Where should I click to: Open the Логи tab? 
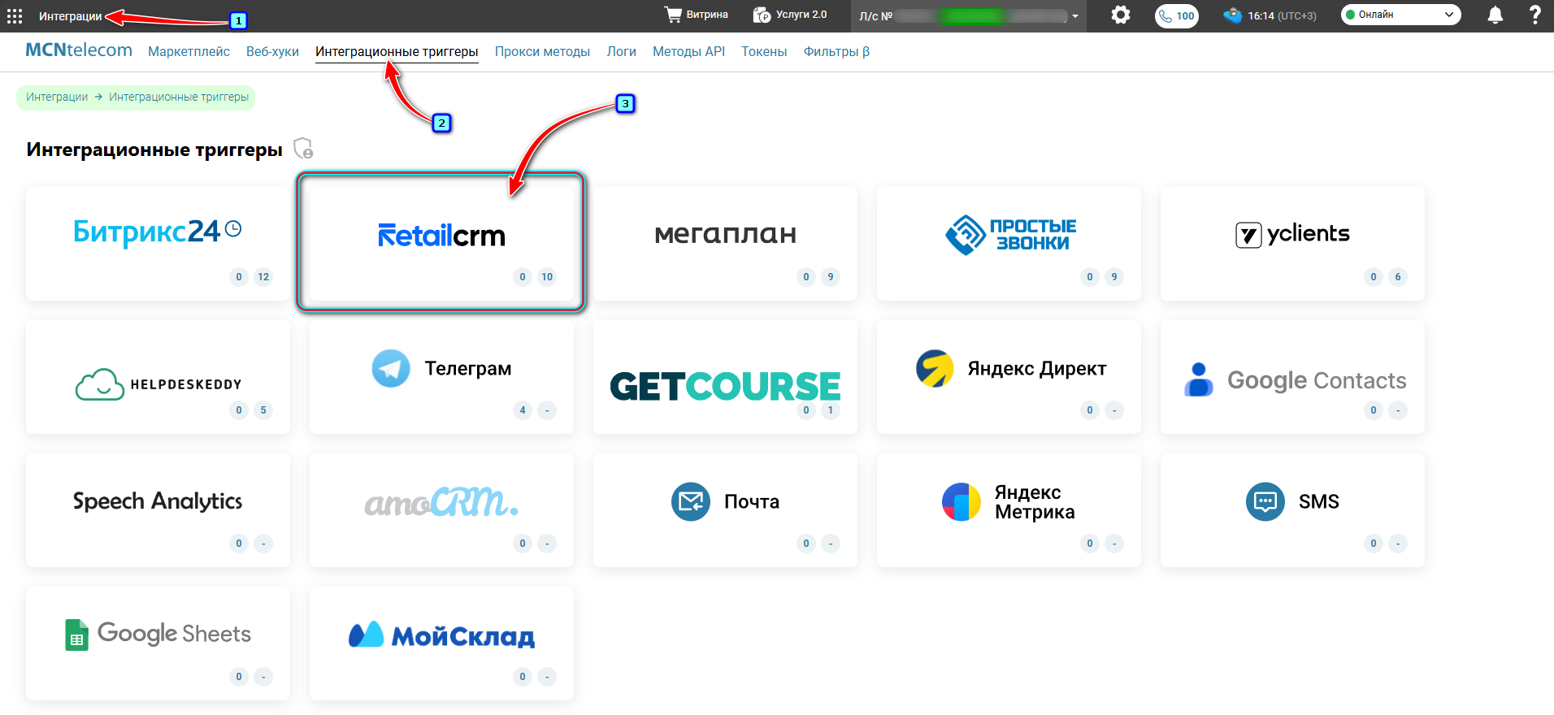pos(621,51)
